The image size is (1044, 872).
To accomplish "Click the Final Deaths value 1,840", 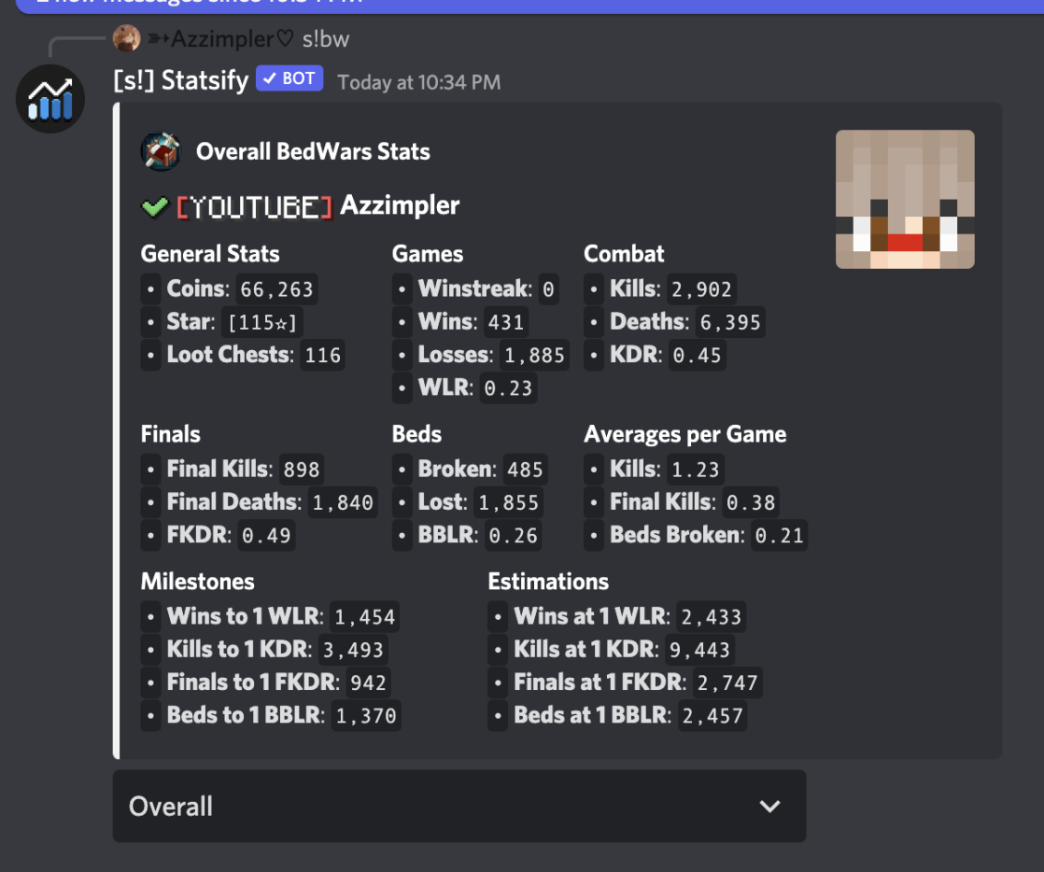I will tap(342, 502).
